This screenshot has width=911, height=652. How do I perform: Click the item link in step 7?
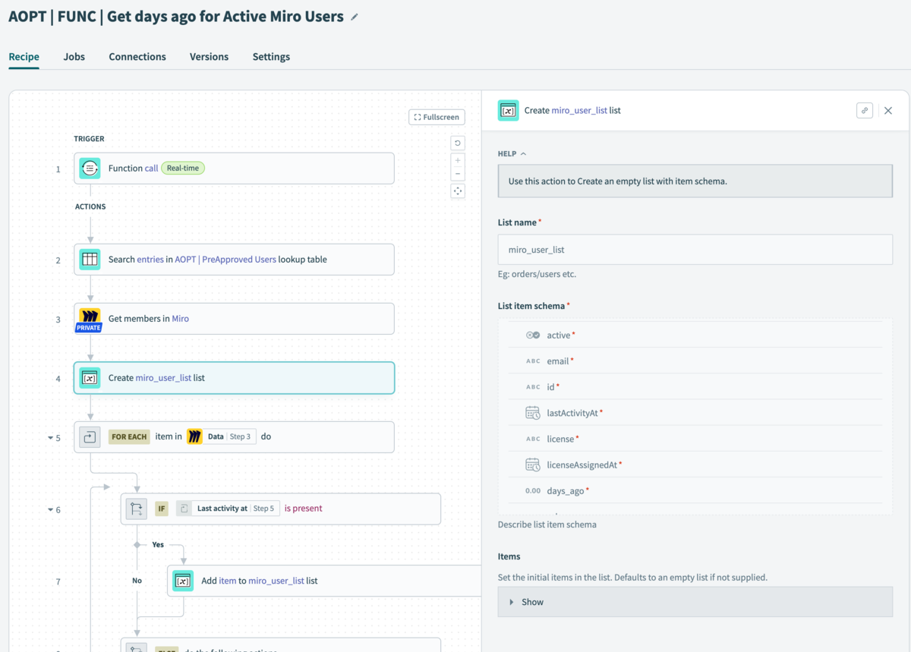coord(228,581)
